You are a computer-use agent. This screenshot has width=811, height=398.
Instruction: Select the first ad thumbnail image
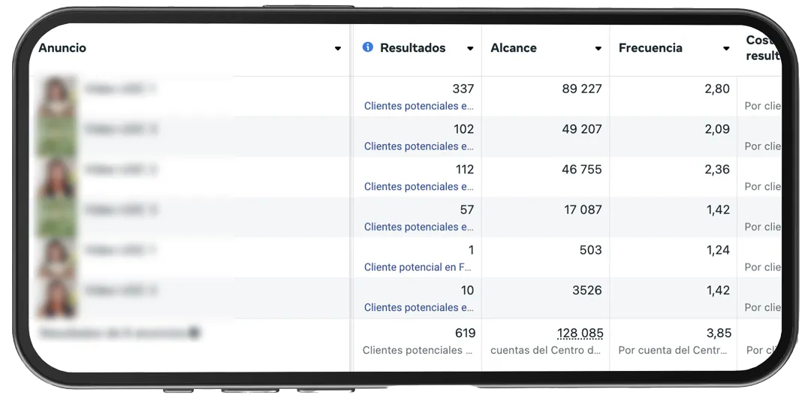56,96
